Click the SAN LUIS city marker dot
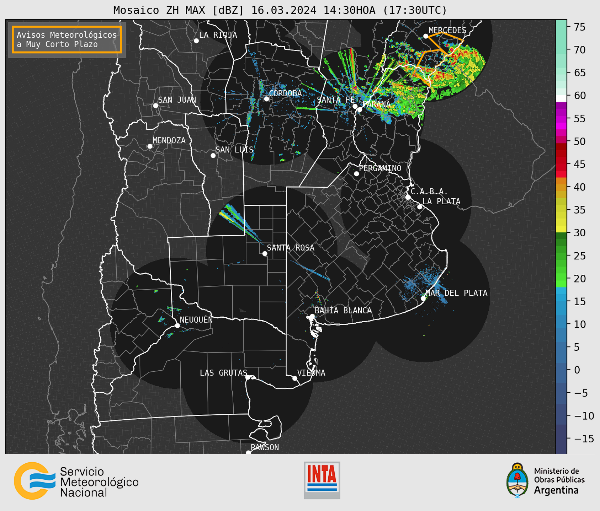Image resolution: width=600 pixels, height=511 pixels. click(213, 156)
